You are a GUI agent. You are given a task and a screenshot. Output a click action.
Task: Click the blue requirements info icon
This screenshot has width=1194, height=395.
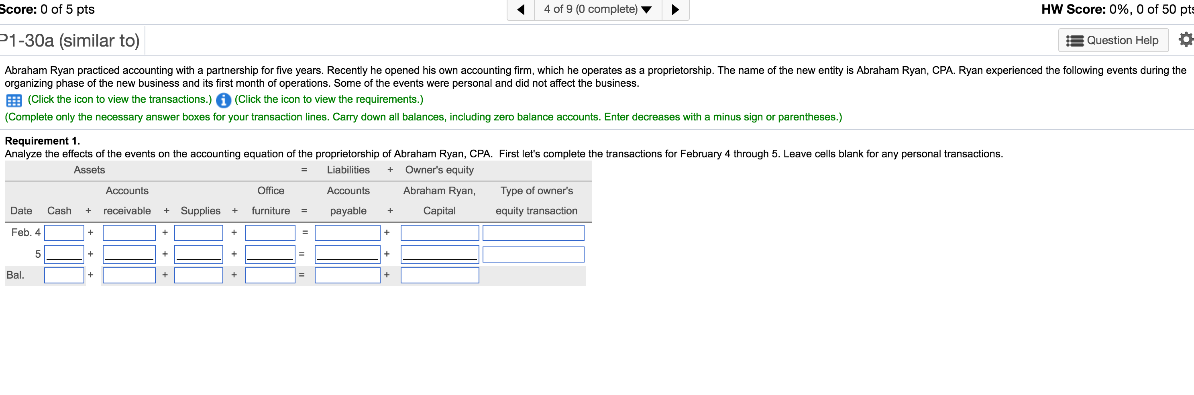223,100
